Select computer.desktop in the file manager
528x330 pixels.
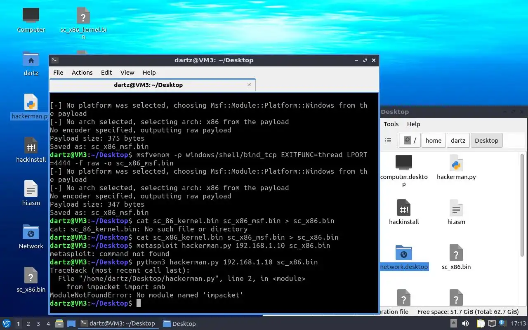(404, 171)
